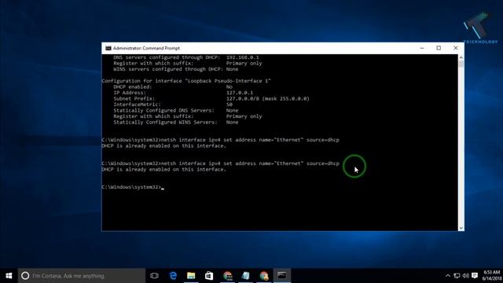Click the console scrollbar up arrow
Screen dimensions: 503x283
click(461, 57)
